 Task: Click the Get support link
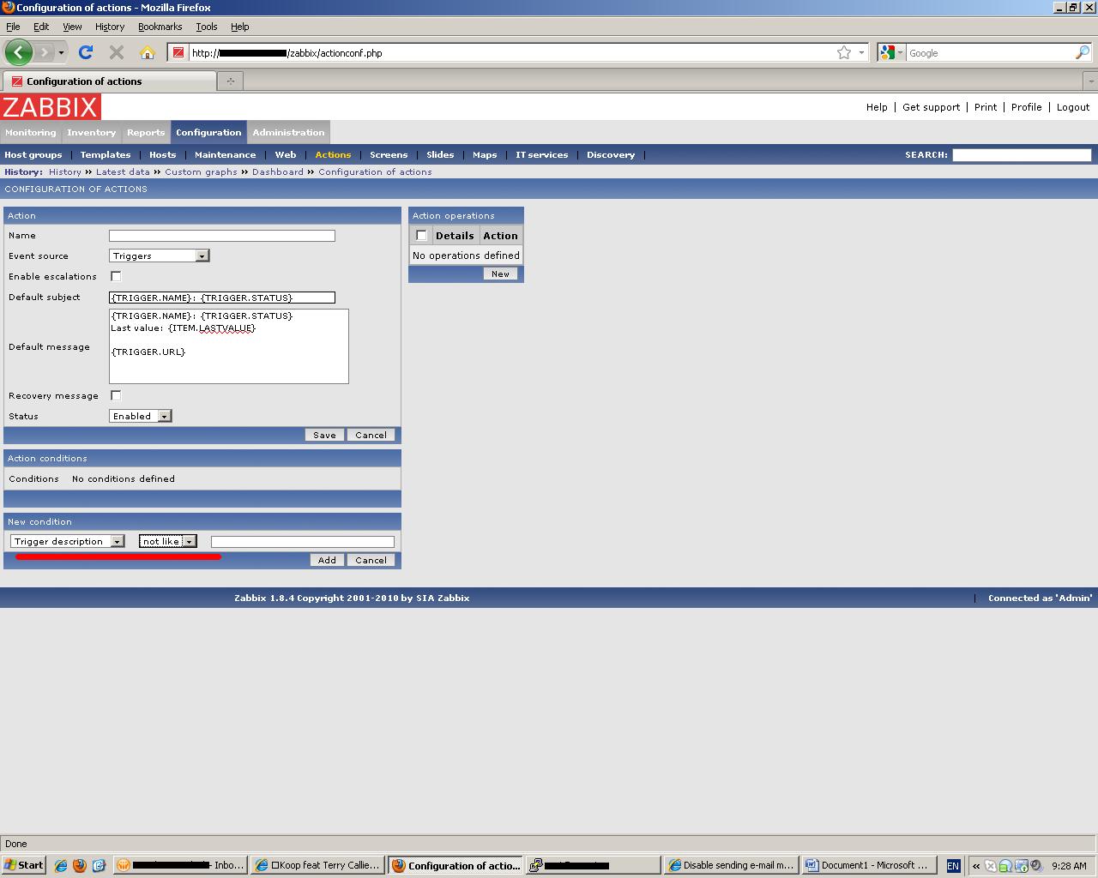[931, 107]
